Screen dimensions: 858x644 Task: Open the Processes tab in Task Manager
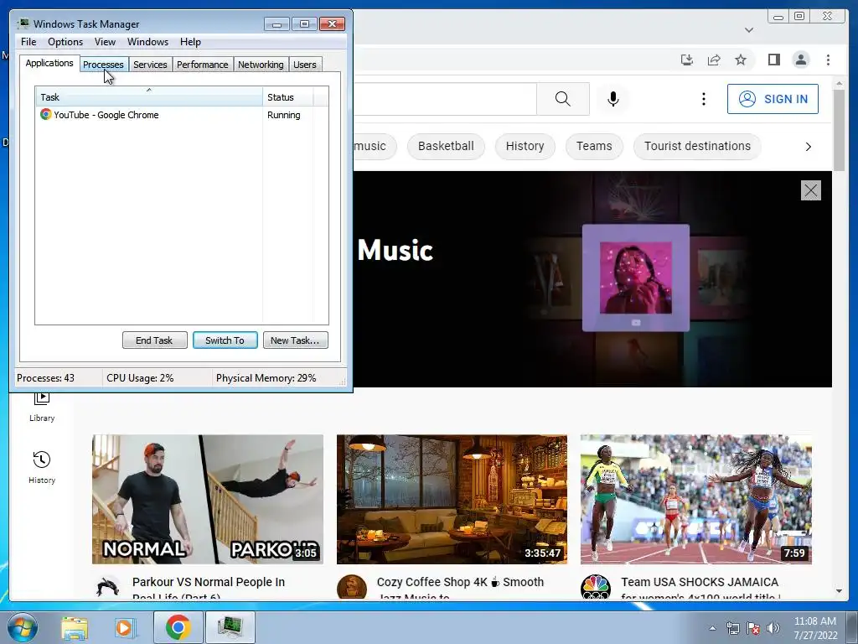pos(103,65)
